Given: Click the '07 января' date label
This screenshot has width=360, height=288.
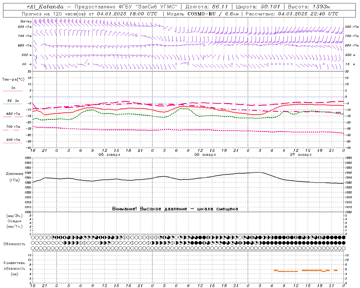Looking at the screenshot, I should pos(301,155).
